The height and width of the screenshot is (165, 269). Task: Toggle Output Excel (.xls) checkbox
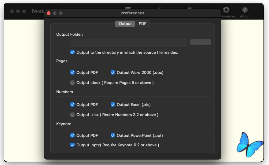(x=113, y=105)
